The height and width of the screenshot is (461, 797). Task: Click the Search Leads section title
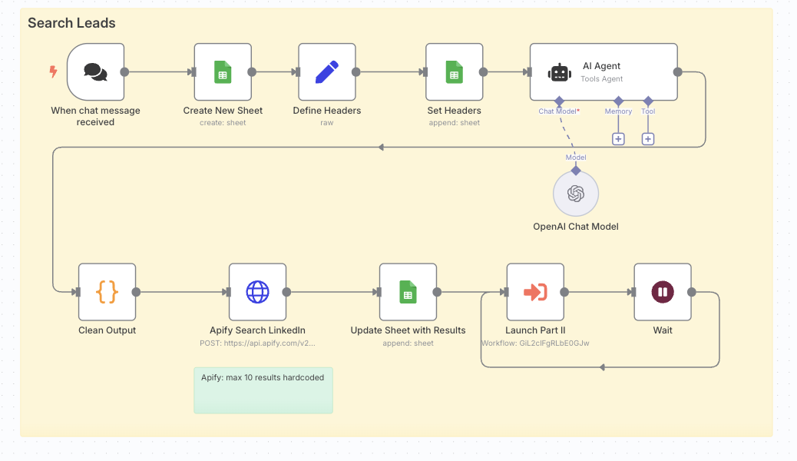click(x=71, y=23)
